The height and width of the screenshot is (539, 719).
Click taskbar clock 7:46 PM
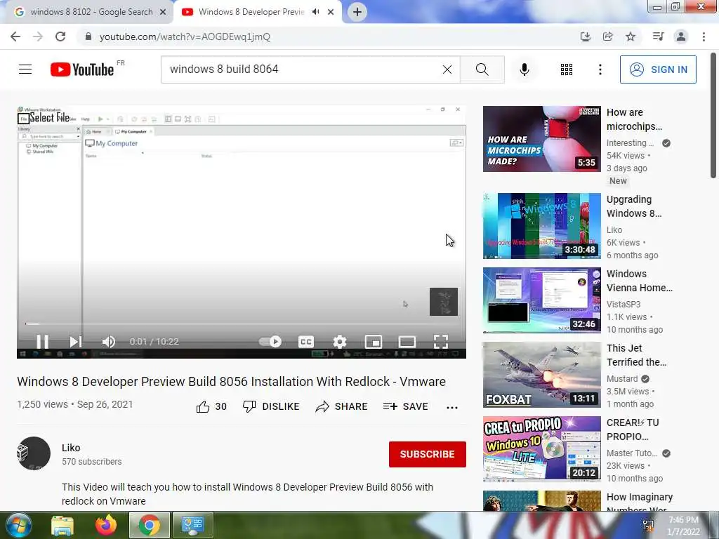coord(683,526)
